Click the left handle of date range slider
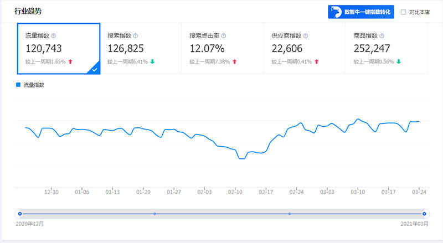443x243 pixels. [x=20, y=213]
